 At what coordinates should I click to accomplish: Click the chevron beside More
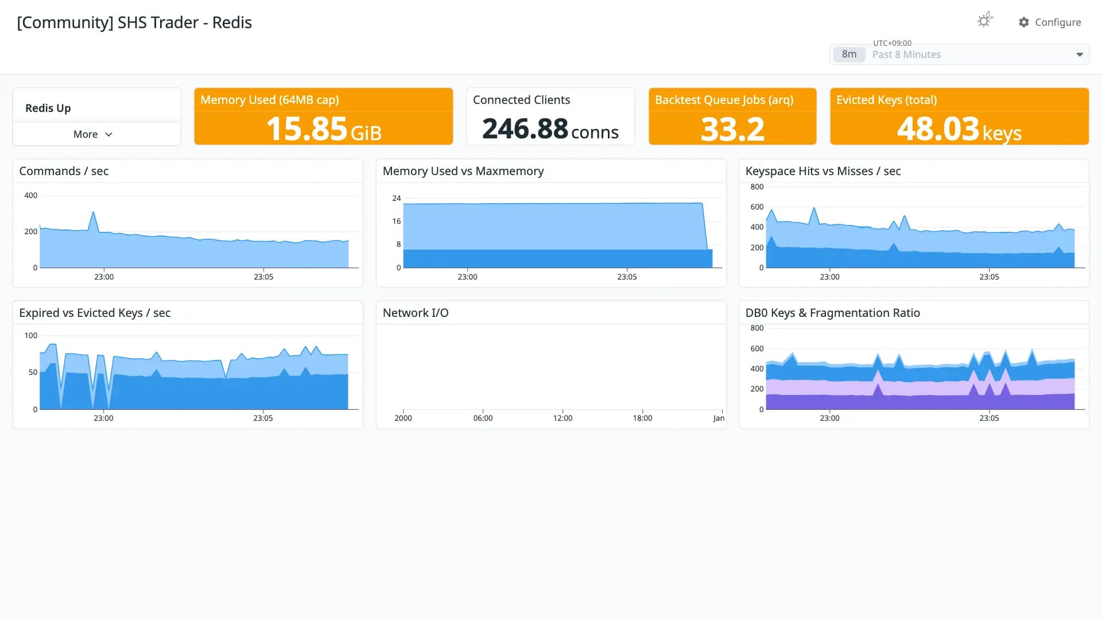108,134
